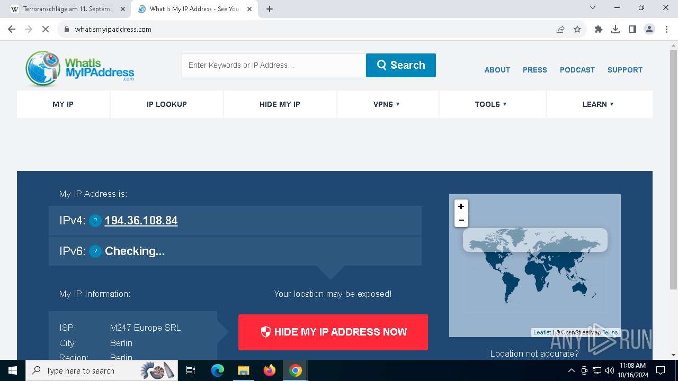Click the IPv6 question mark help icon
This screenshot has height=381, width=678.
(95, 251)
